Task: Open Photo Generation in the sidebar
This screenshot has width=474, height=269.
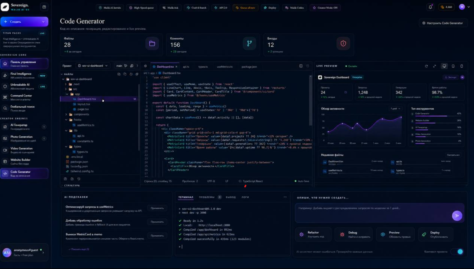Action: pyautogui.click(x=24, y=138)
